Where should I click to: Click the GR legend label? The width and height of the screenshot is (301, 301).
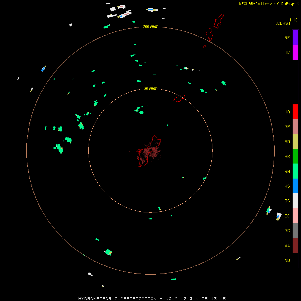[287, 127]
